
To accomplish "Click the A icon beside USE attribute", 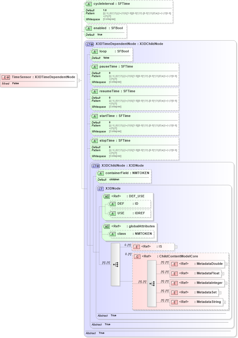I will (113, 213).
